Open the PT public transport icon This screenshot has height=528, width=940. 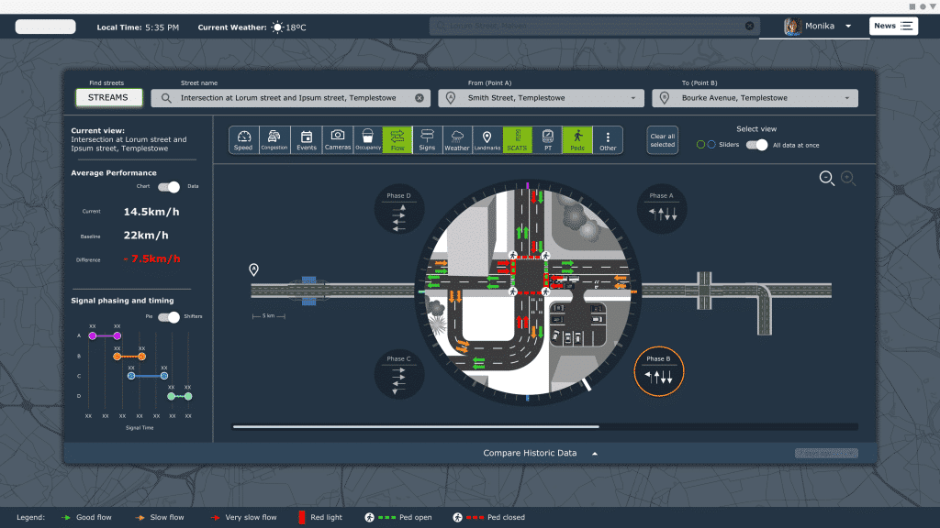(548, 137)
